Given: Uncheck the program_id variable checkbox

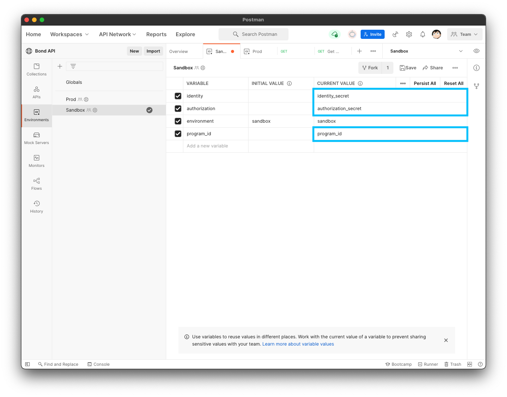Looking at the screenshot, I should coord(178,134).
